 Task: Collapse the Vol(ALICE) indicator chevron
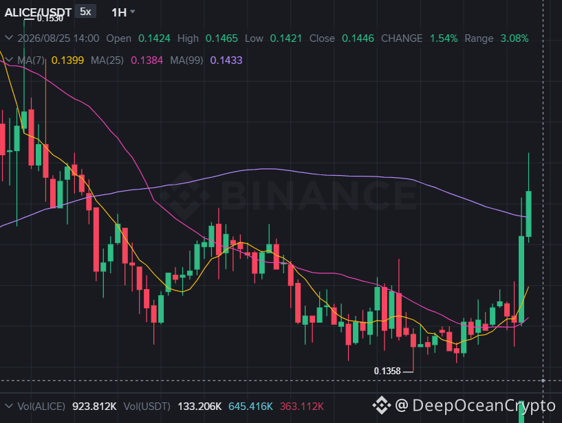click(9, 407)
